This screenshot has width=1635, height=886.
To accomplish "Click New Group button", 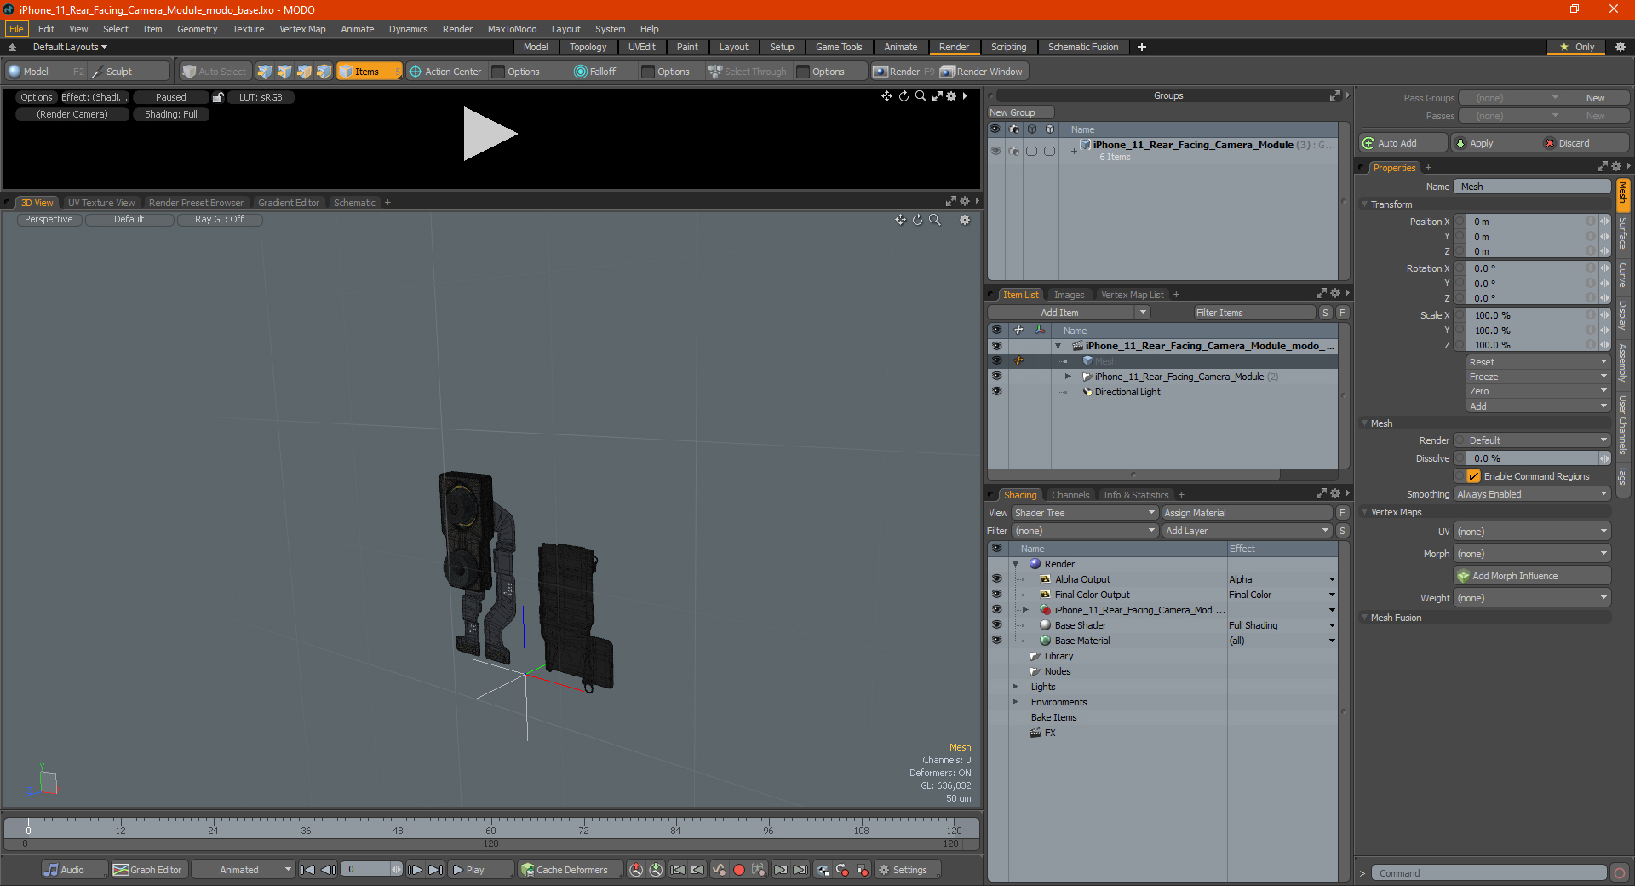I will click(1019, 112).
